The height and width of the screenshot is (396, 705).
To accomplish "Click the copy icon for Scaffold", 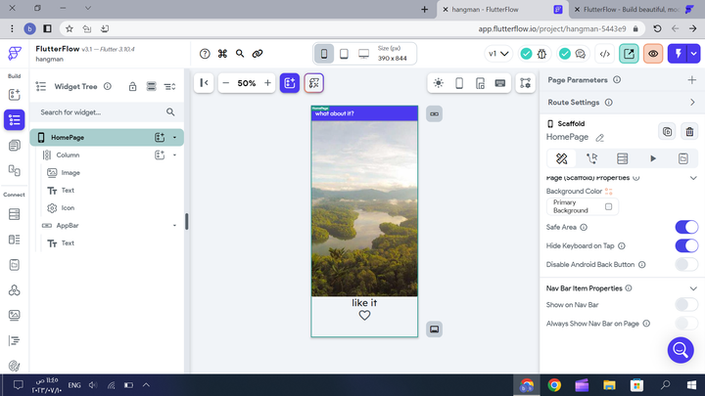I will pyautogui.click(x=666, y=131).
